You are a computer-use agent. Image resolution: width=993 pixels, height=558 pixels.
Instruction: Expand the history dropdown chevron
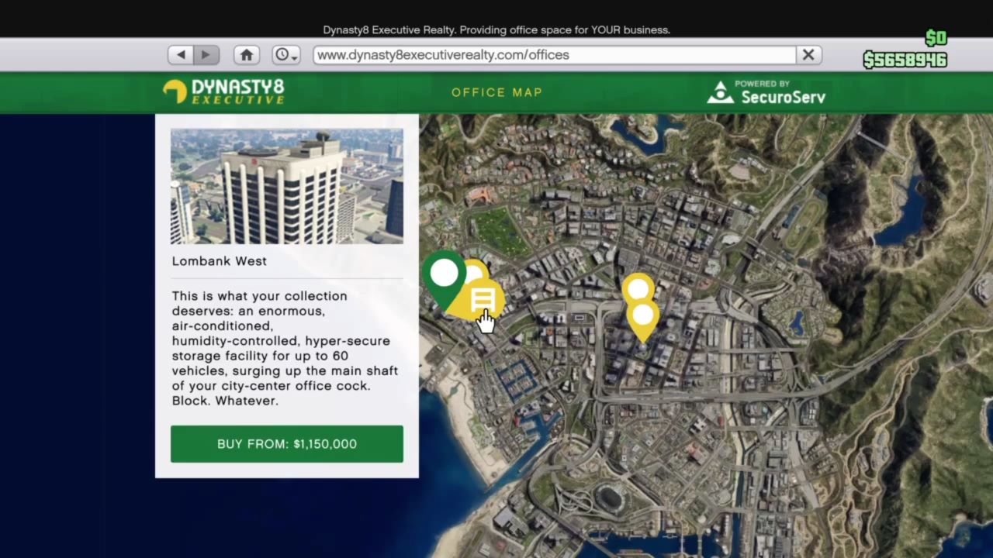tap(293, 57)
